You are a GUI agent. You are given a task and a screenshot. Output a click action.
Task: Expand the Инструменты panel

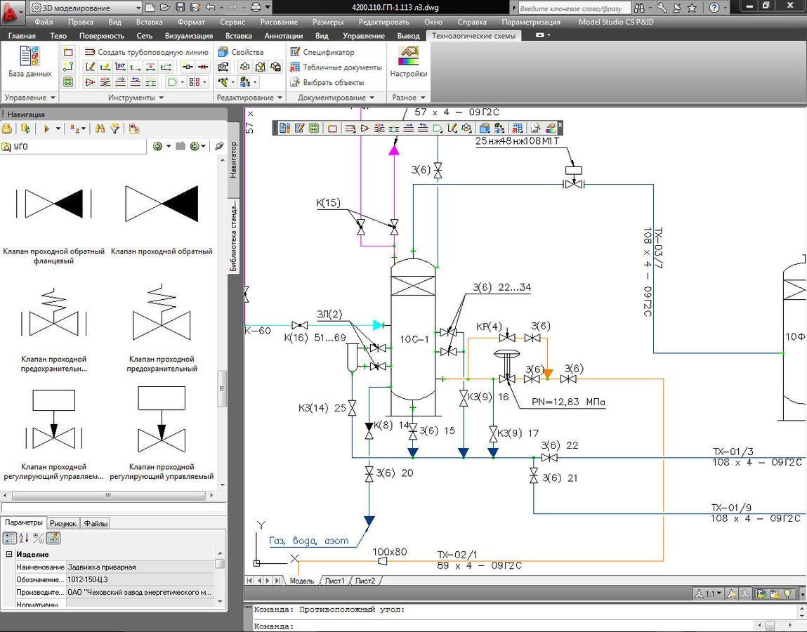(x=136, y=98)
